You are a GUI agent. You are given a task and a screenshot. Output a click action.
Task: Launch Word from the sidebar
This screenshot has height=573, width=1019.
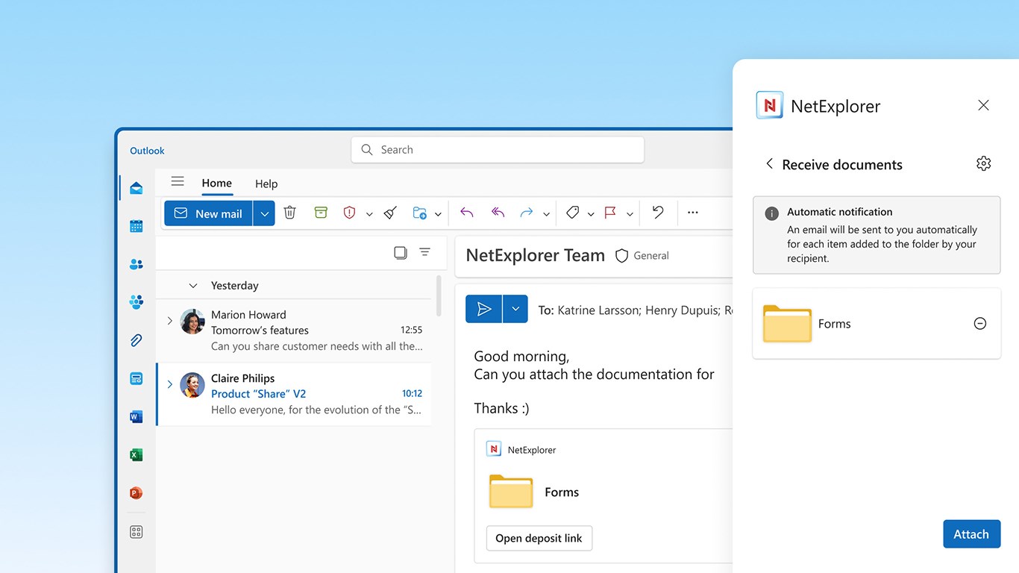136,417
